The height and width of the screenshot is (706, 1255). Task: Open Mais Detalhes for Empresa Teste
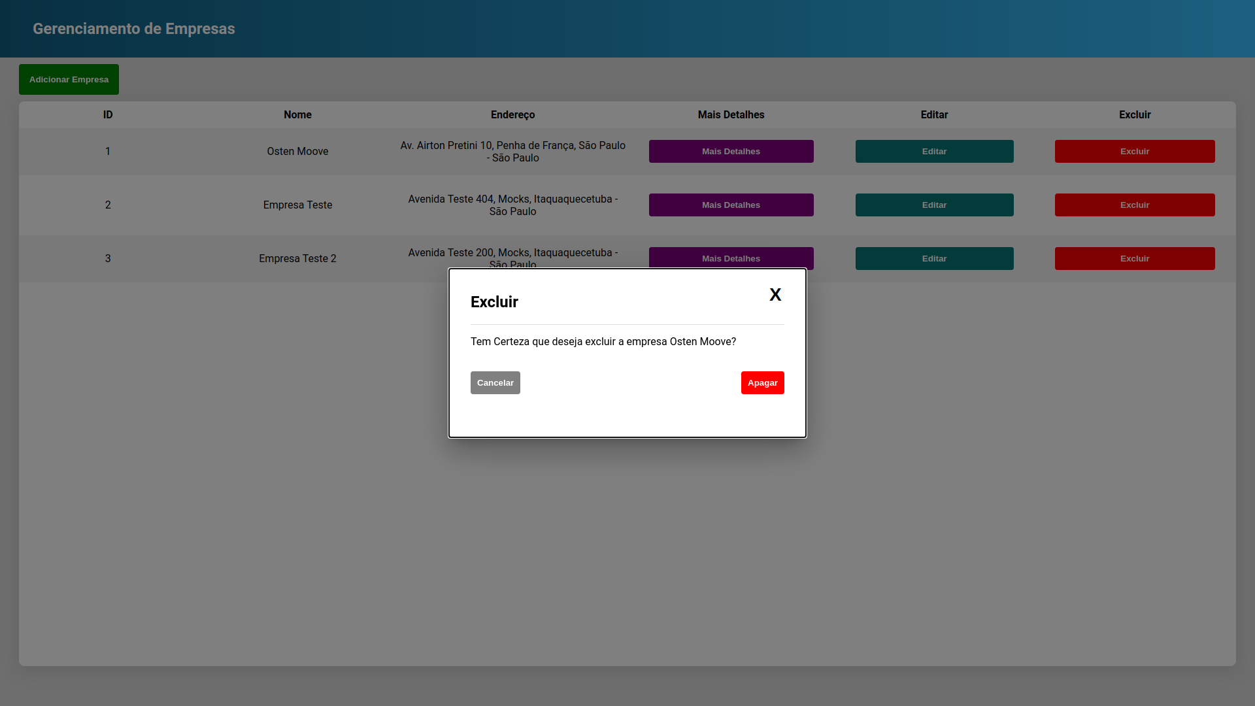(x=731, y=205)
